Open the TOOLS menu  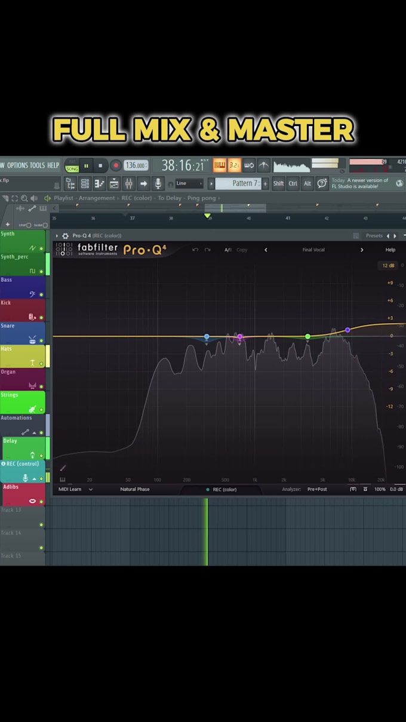point(38,165)
